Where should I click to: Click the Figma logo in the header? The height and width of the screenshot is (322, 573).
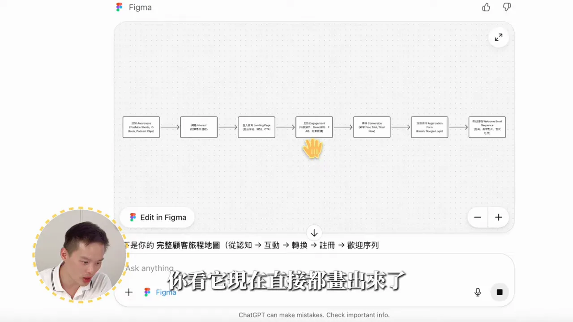(119, 7)
